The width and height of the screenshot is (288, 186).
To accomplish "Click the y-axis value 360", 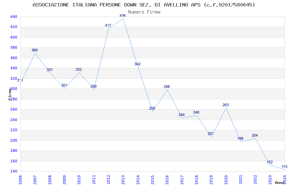I will point(14,58).
